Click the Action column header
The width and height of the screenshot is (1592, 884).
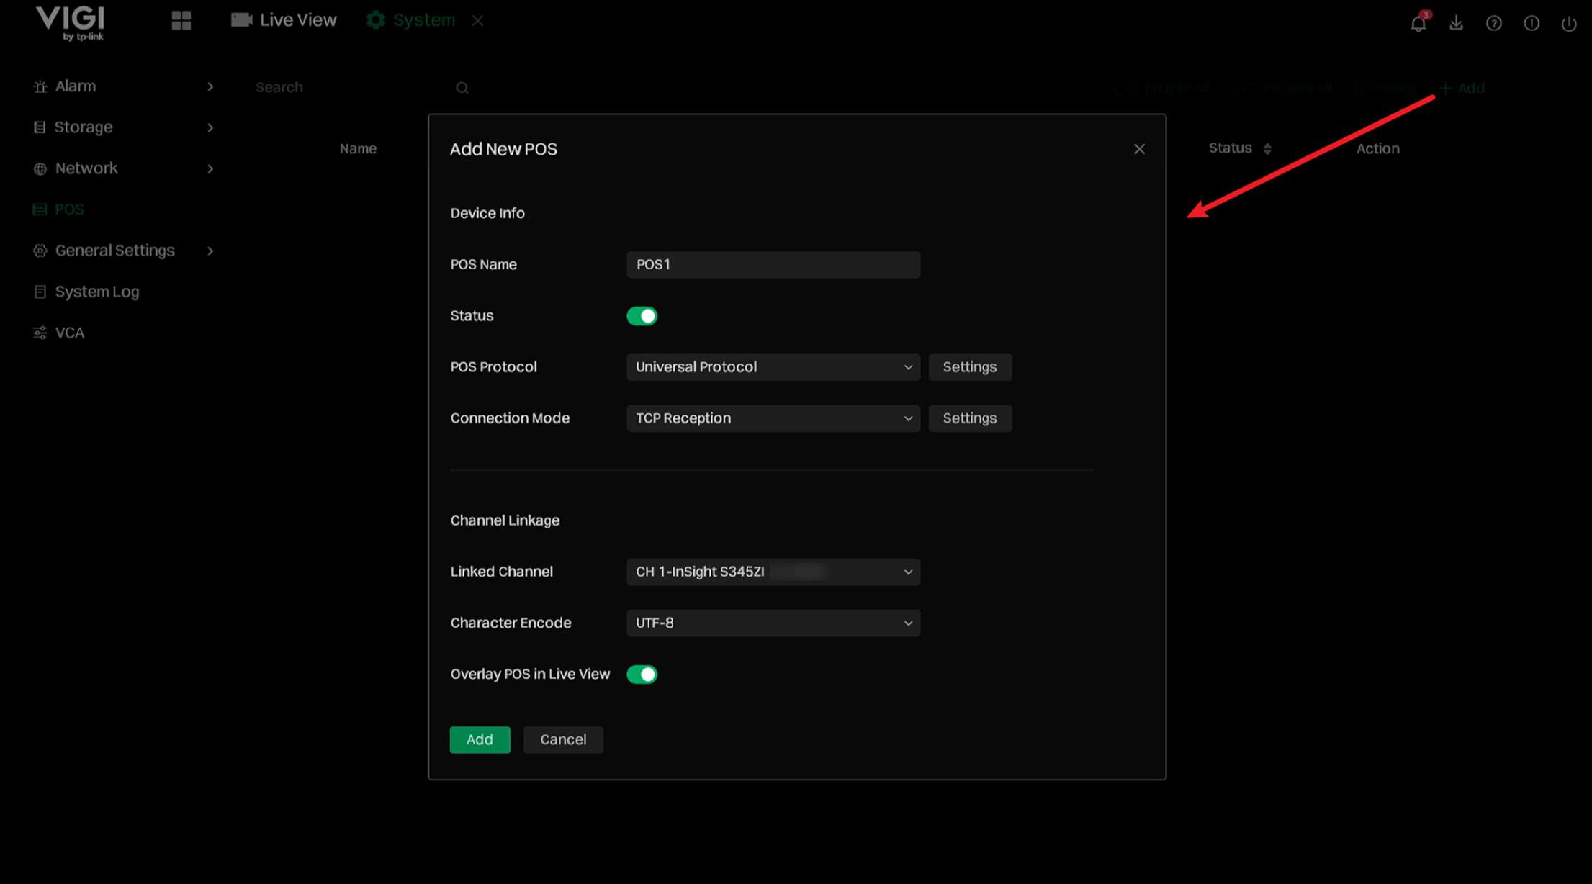coord(1377,148)
